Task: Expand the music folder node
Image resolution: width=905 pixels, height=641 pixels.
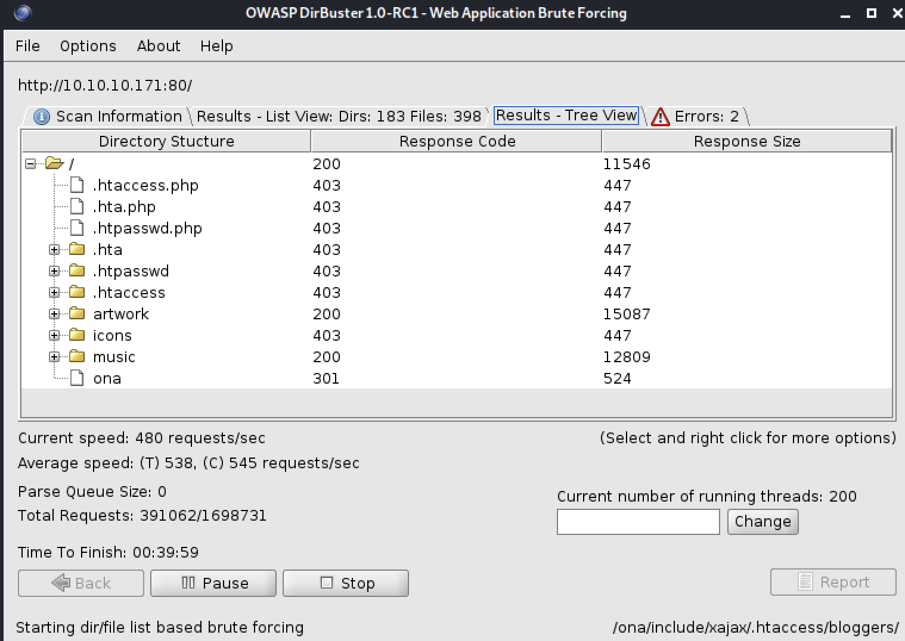Action: point(54,357)
